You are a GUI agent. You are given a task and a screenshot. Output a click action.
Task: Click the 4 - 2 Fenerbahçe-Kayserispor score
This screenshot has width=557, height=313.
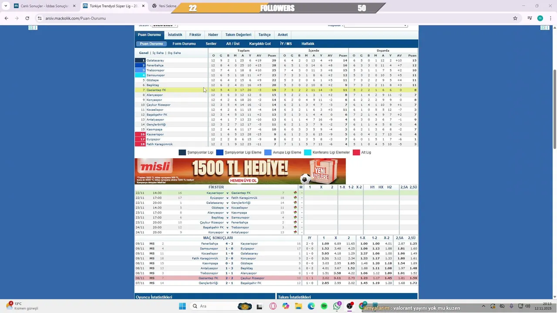click(x=229, y=244)
